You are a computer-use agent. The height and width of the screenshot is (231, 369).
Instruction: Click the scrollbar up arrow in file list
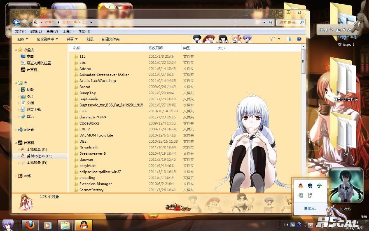pyautogui.click(x=304, y=47)
